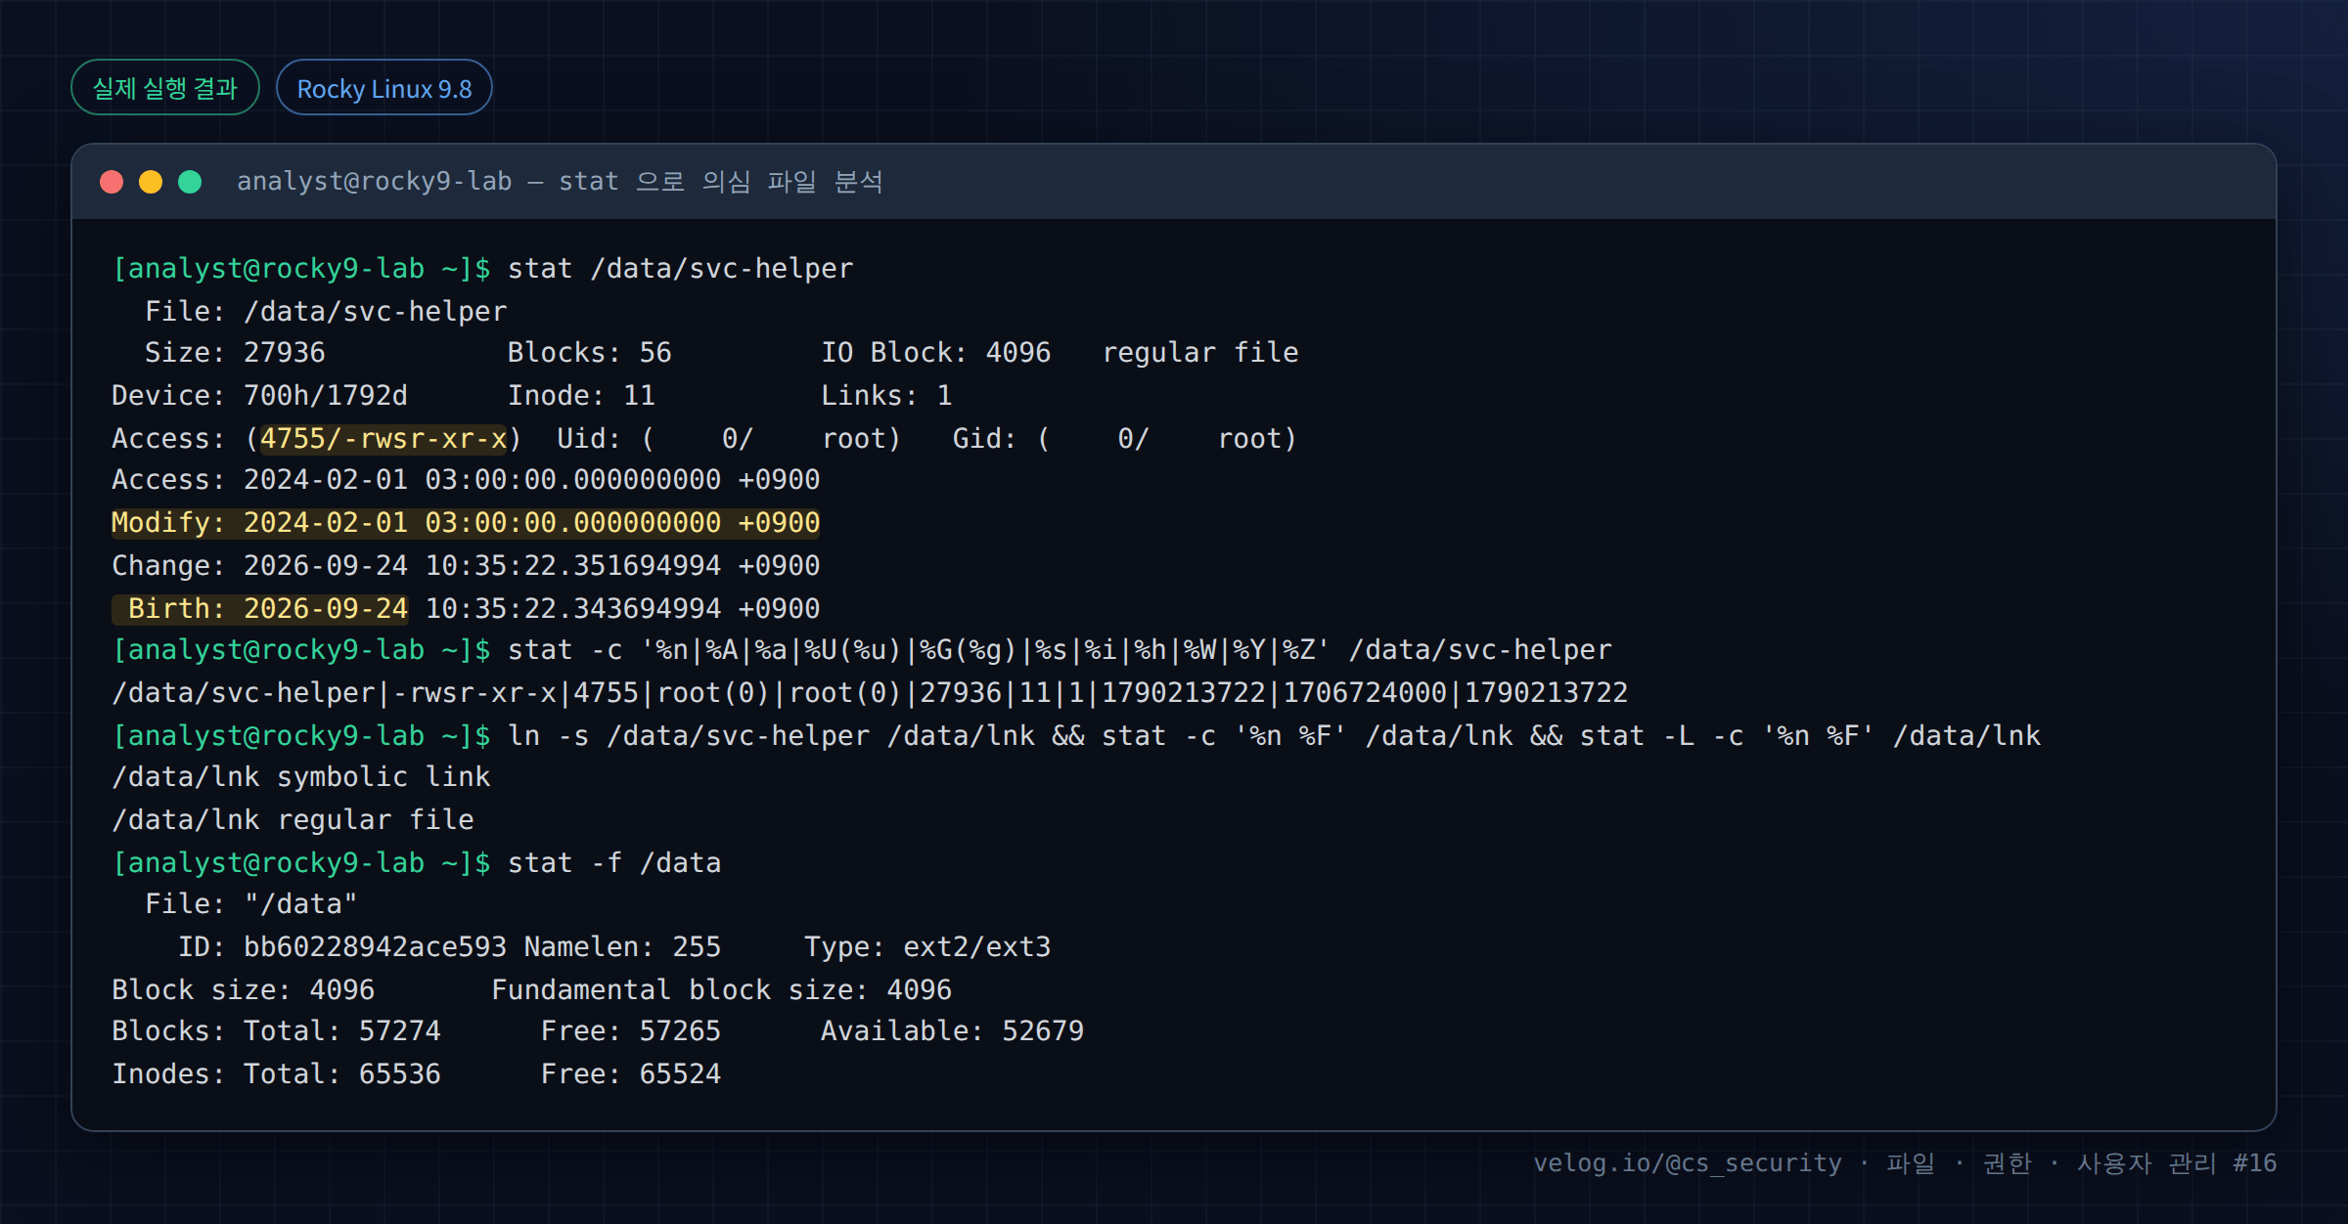This screenshot has width=2348, height=1224.
Task: Click the yellow minimize dot in the terminal title bar
Action: [x=151, y=182]
